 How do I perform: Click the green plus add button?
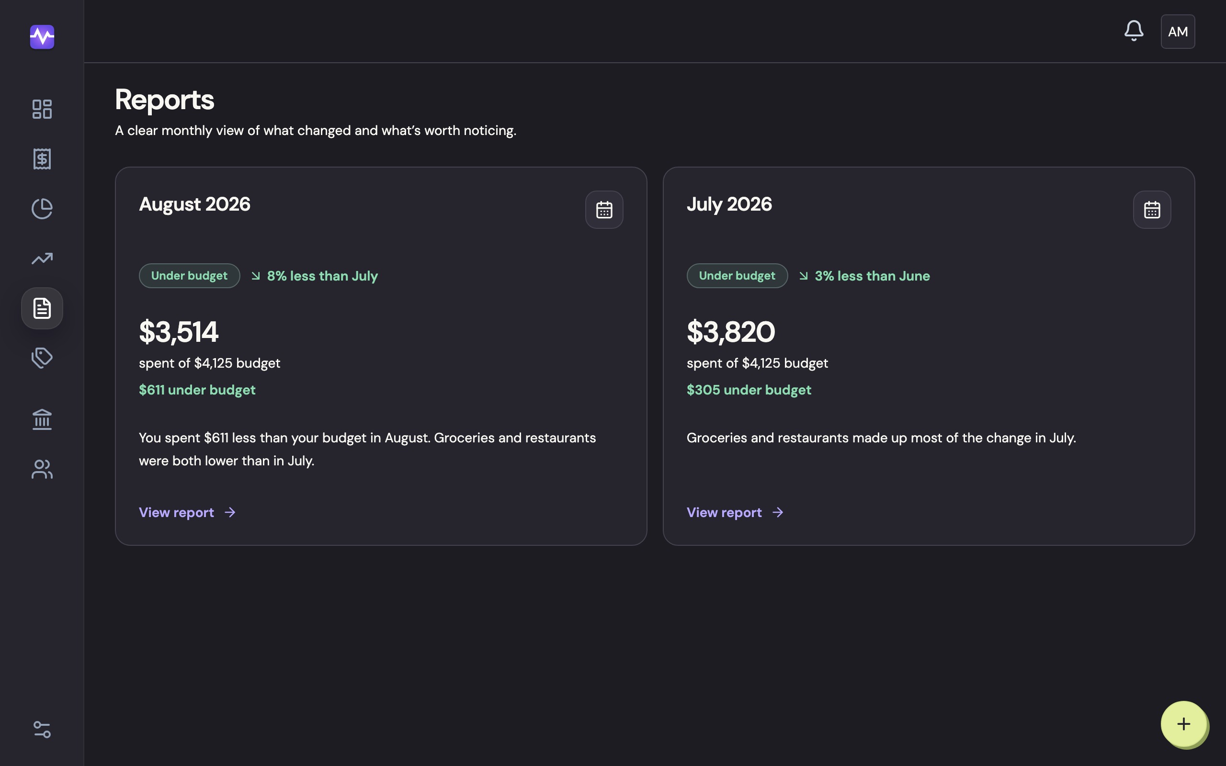(x=1183, y=723)
